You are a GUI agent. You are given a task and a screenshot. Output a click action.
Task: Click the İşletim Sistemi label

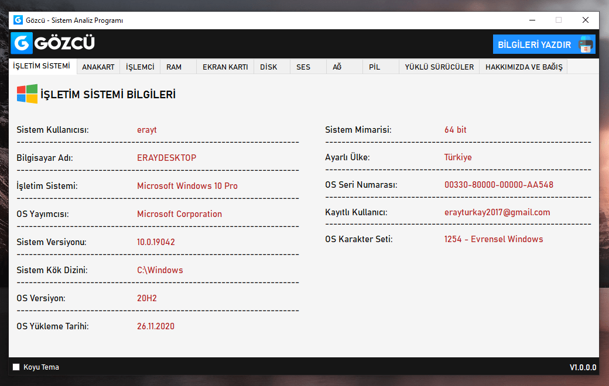pos(47,186)
